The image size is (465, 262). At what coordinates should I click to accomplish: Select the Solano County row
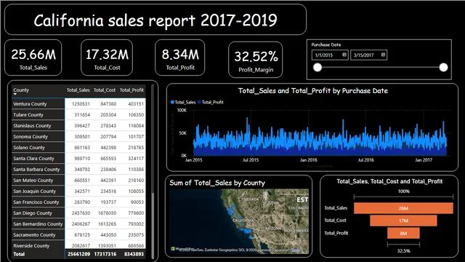pos(78,147)
